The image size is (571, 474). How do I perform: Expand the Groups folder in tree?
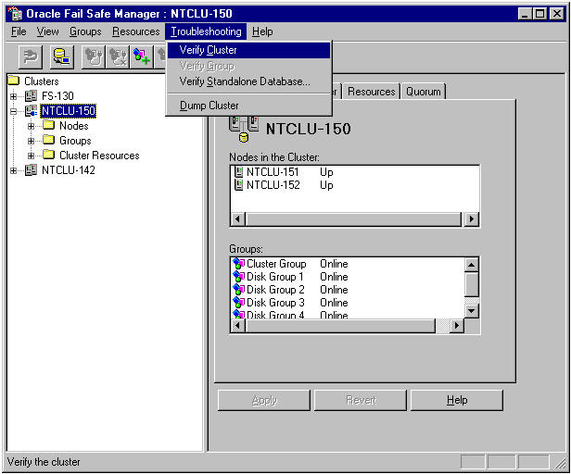31,141
